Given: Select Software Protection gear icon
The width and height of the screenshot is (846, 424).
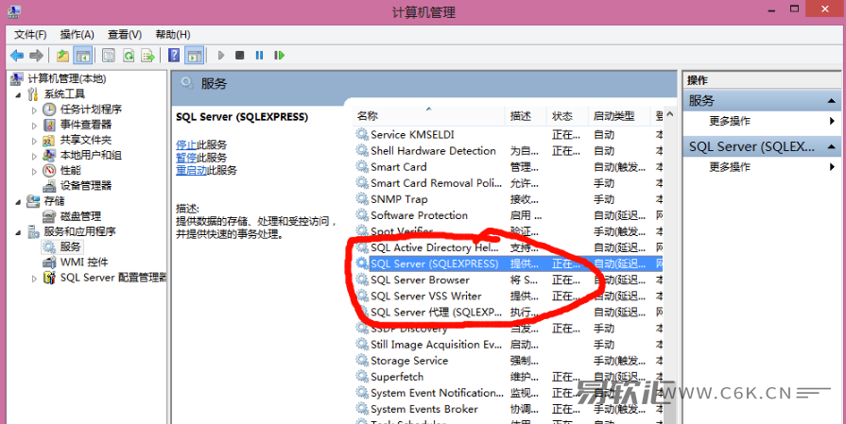Looking at the screenshot, I should click(x=361, y=215).
